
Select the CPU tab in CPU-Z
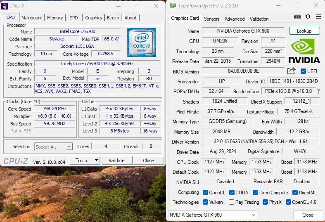pos(11,17)
